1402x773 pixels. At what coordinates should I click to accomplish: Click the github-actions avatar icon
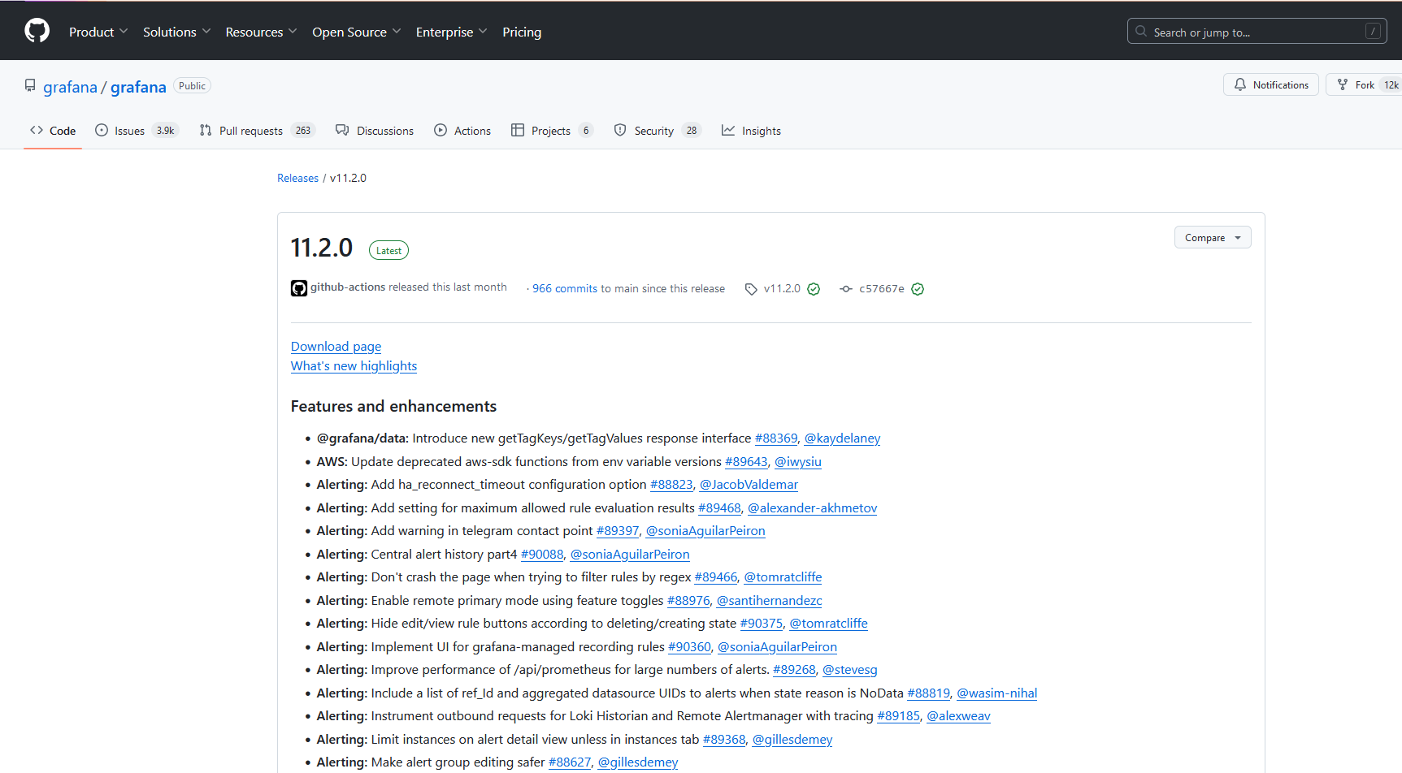click(x=299, y=288)
